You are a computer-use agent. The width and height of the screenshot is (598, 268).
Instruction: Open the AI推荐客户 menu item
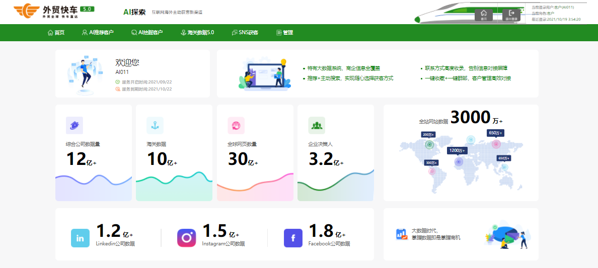[98, 33]
